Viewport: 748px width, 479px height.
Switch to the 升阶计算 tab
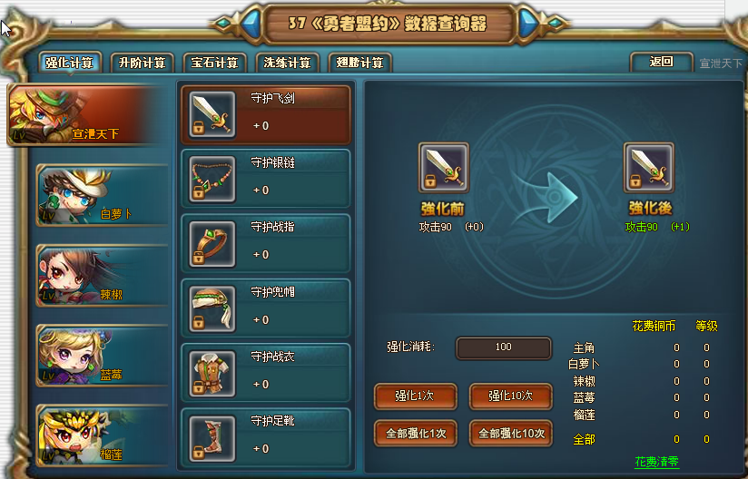click(143, 63)
